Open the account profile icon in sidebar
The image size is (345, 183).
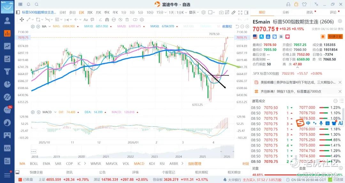(7, 21)
